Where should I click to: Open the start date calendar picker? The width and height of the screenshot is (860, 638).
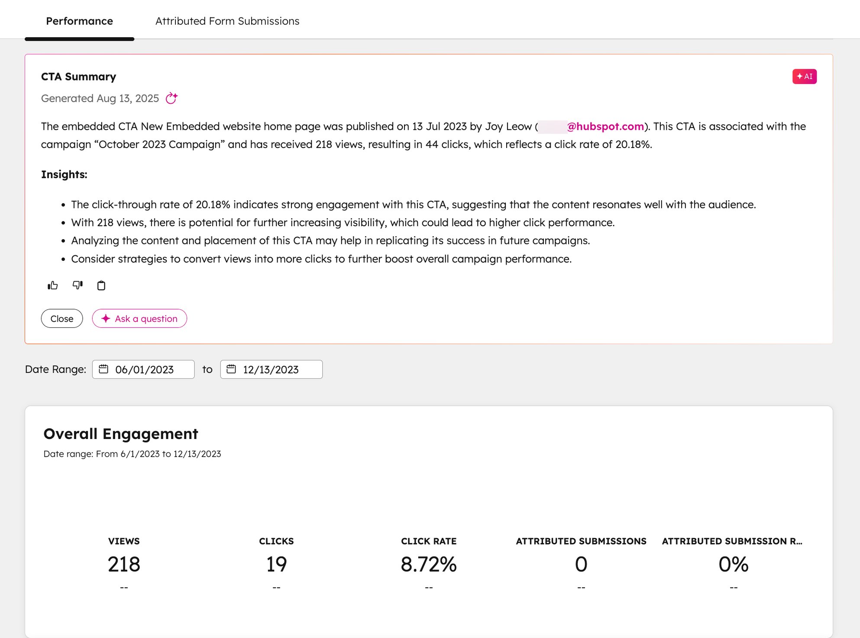(103, 369)
